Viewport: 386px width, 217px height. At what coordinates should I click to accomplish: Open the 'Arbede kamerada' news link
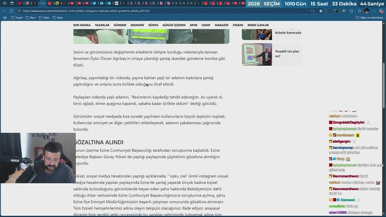pyautogui.click(x=288, y=33)
